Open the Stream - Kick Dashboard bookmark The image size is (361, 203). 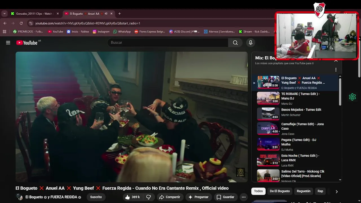[x=254, y=32]
